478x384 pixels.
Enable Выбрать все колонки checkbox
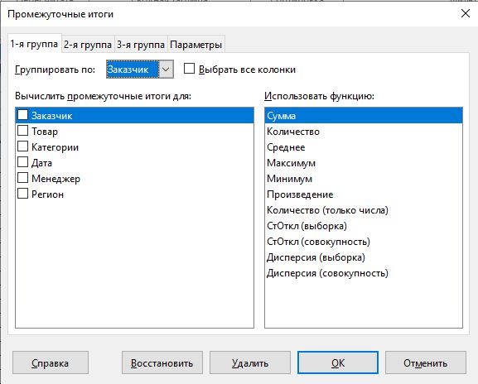189,68
